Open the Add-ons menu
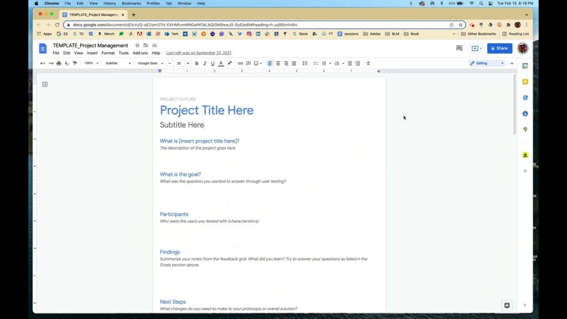The width and height of the screenshot is (567, 319). 140,53
